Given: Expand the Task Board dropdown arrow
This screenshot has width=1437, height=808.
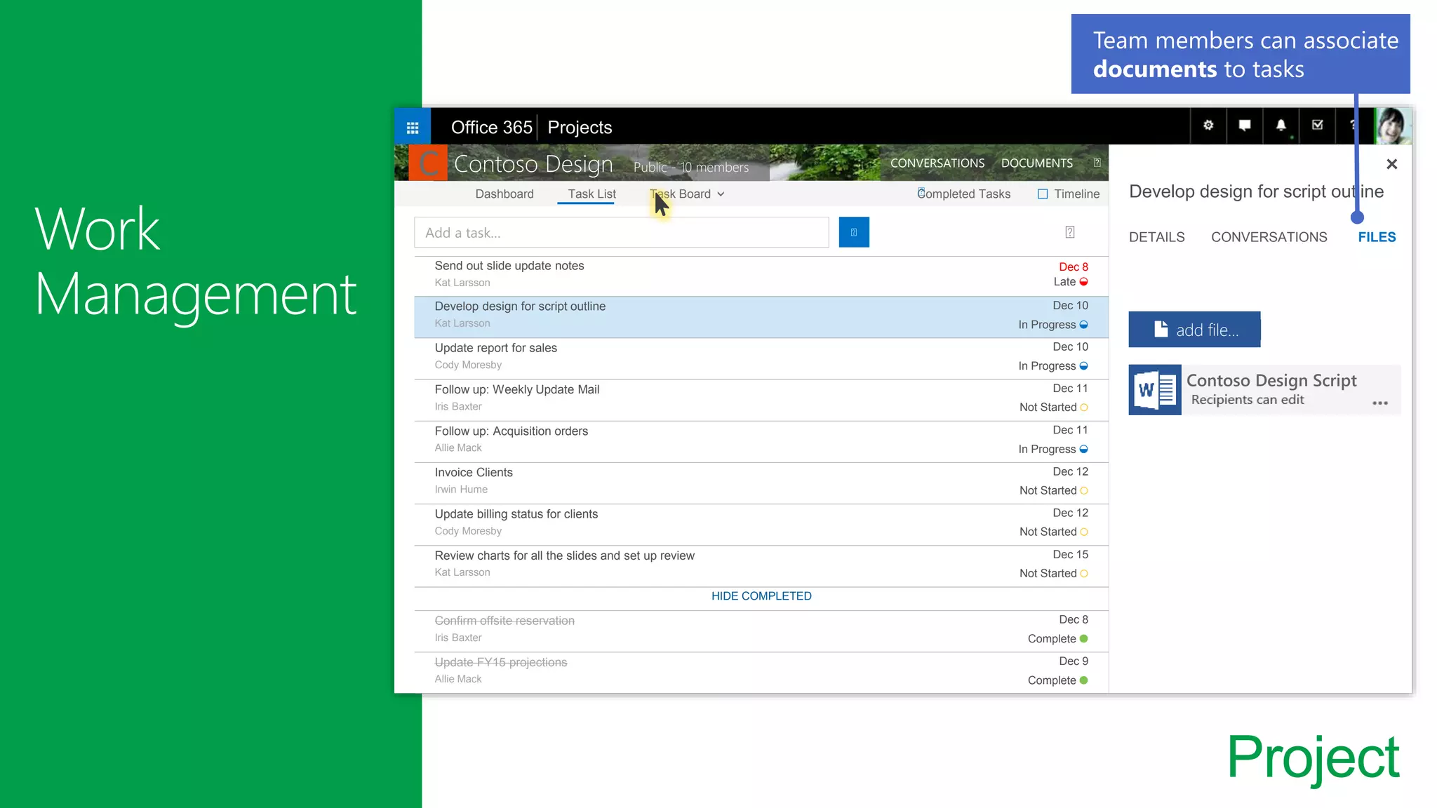Looking at the screenshot, I should 721,194.
